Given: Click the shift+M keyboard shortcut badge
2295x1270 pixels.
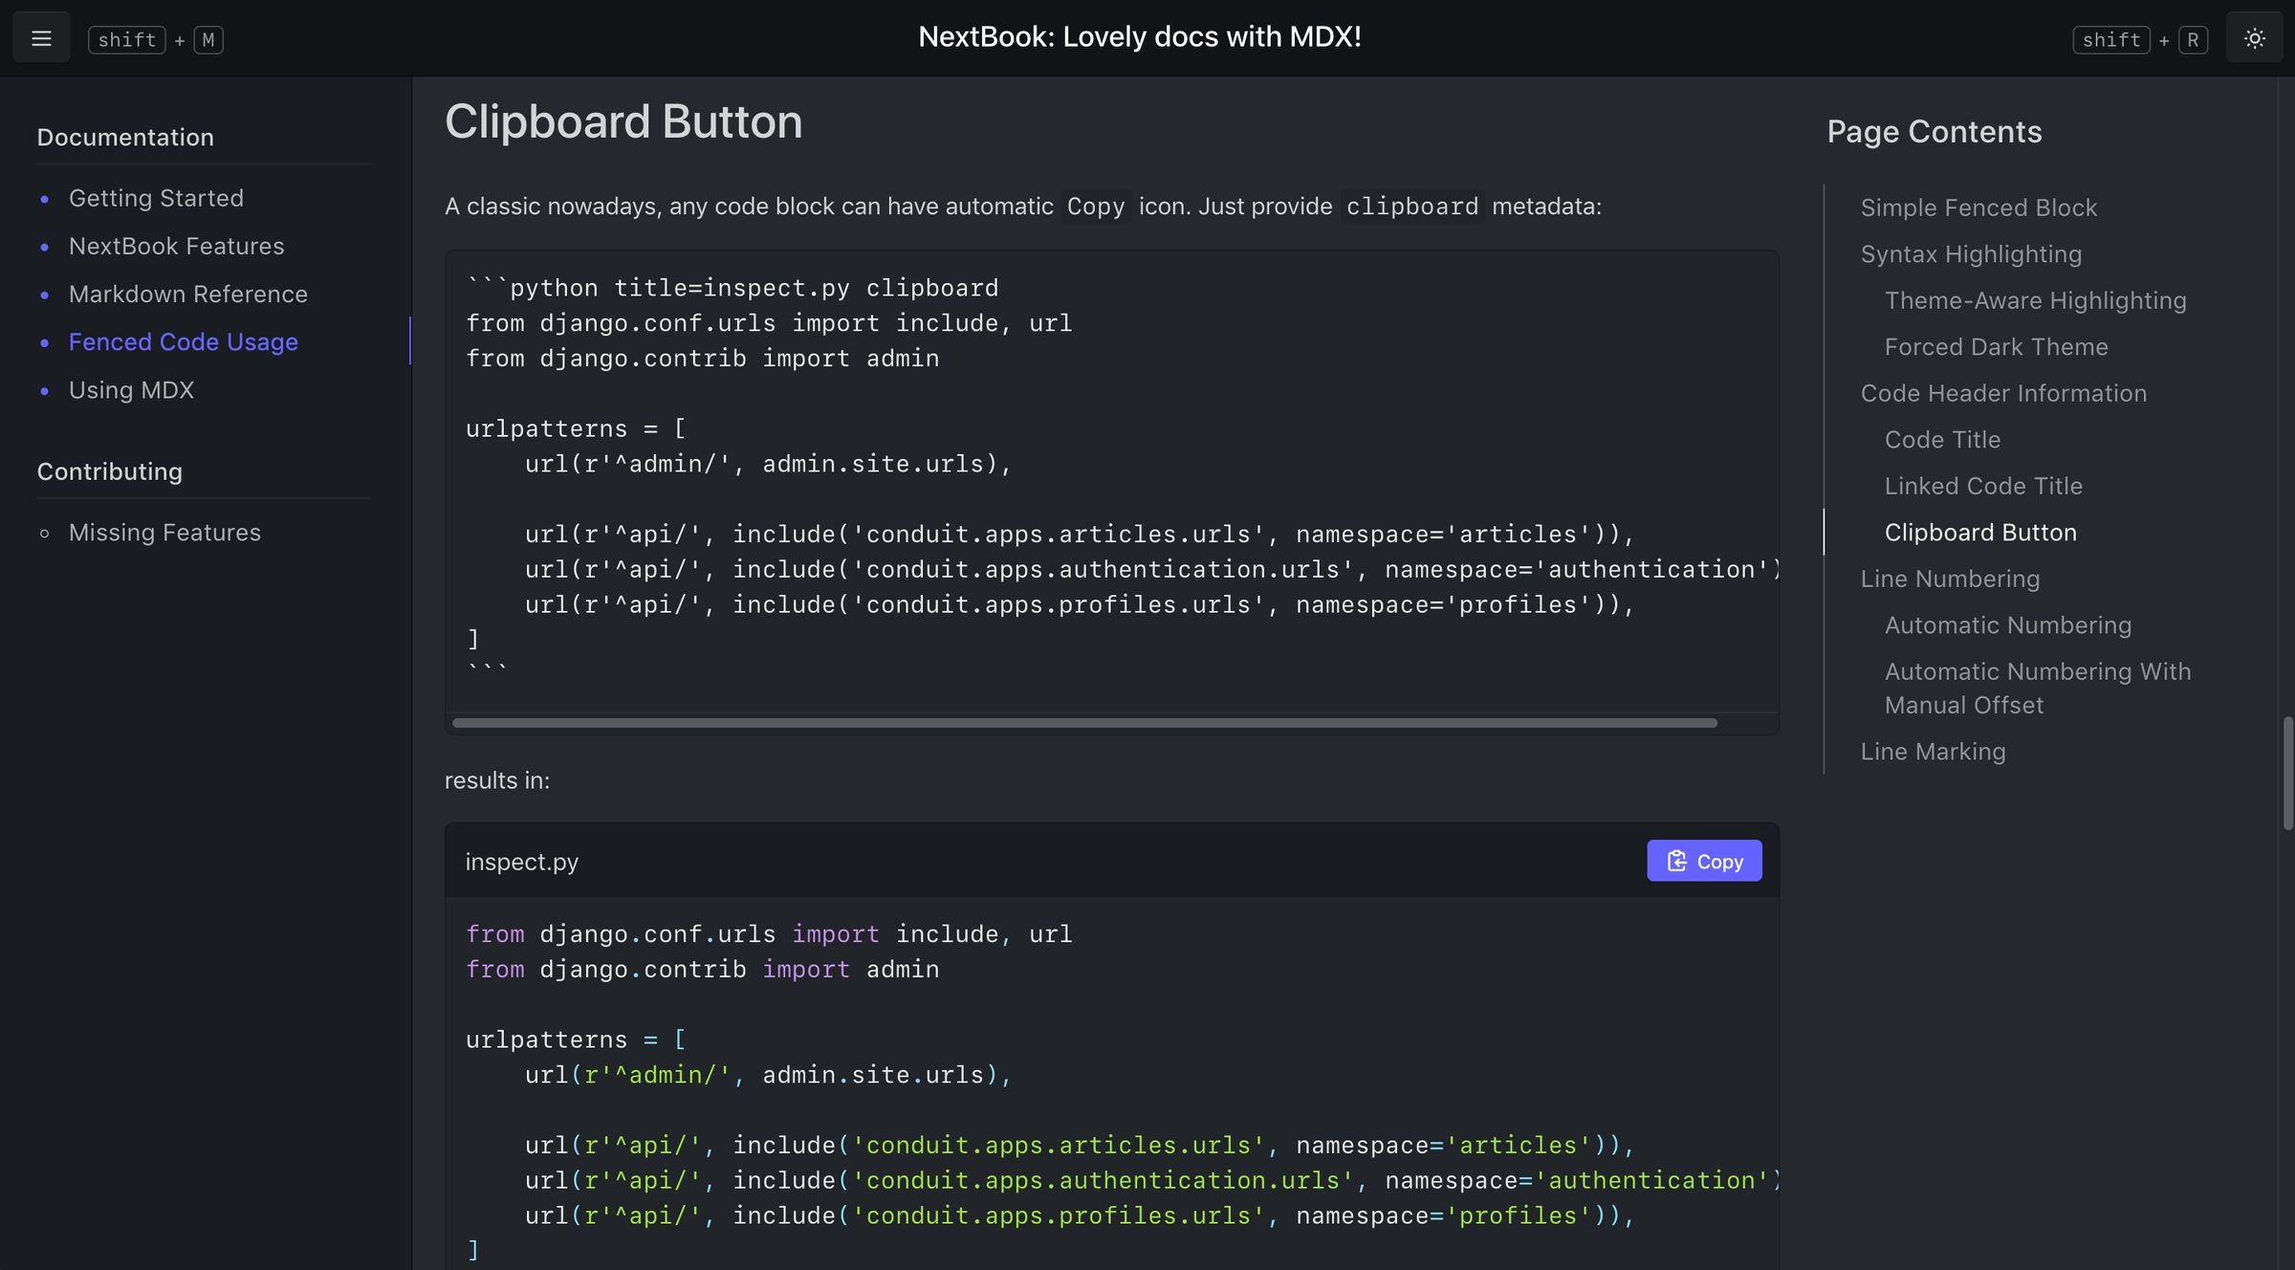Looking at the screenshot, I should [x=155, y=39].
